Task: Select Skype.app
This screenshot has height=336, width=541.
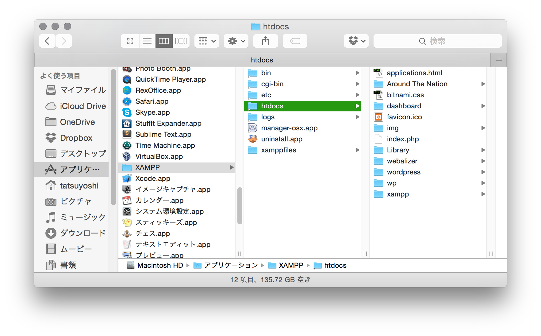Action: [177, 112]
